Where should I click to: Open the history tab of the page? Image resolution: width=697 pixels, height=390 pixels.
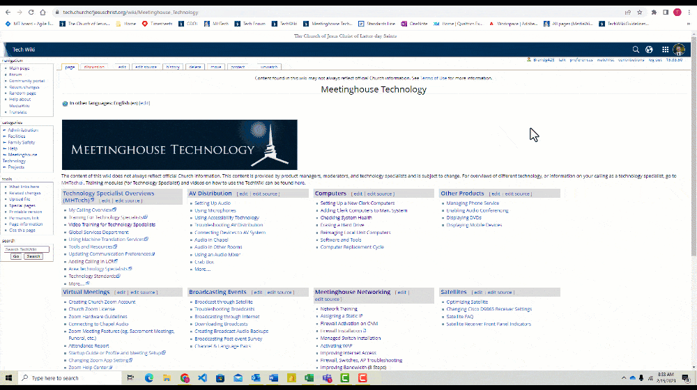tap(172, 67)
